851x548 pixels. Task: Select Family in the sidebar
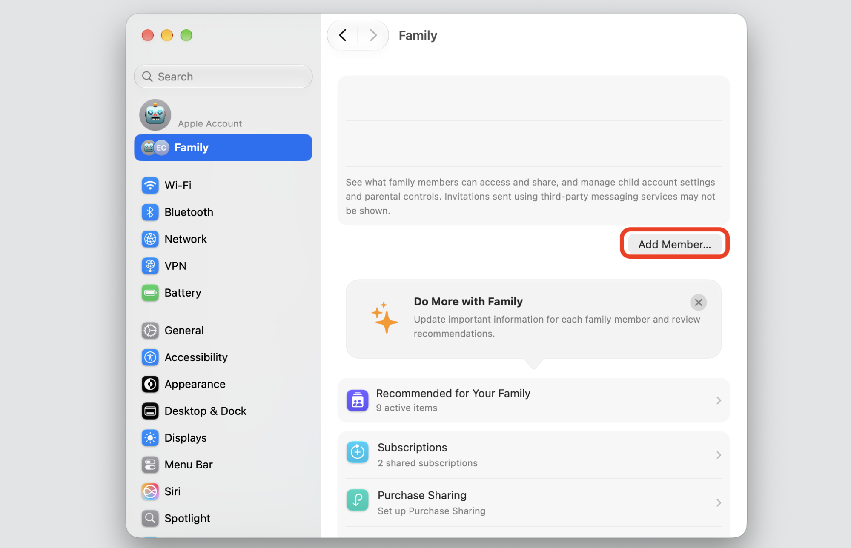223,148
